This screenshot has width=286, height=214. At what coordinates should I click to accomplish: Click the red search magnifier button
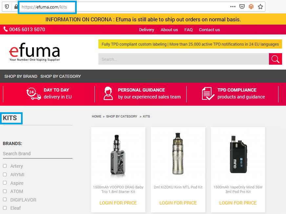(x=275, y=59)
